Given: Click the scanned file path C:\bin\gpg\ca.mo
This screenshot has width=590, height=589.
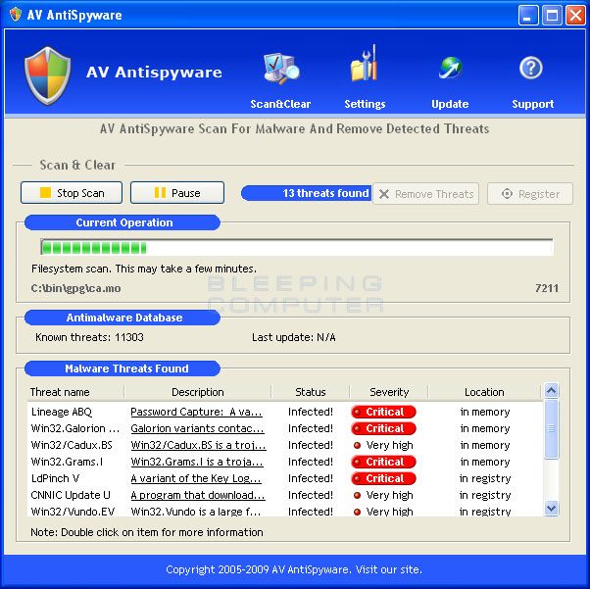Looking at the screenshot, I should tap(76, 288).
